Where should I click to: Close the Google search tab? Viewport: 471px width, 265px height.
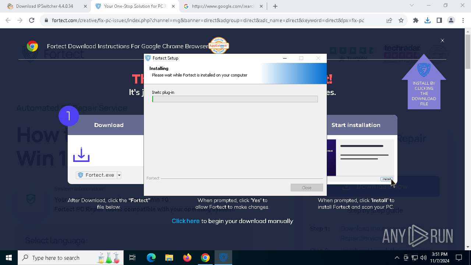click(261, 6)
